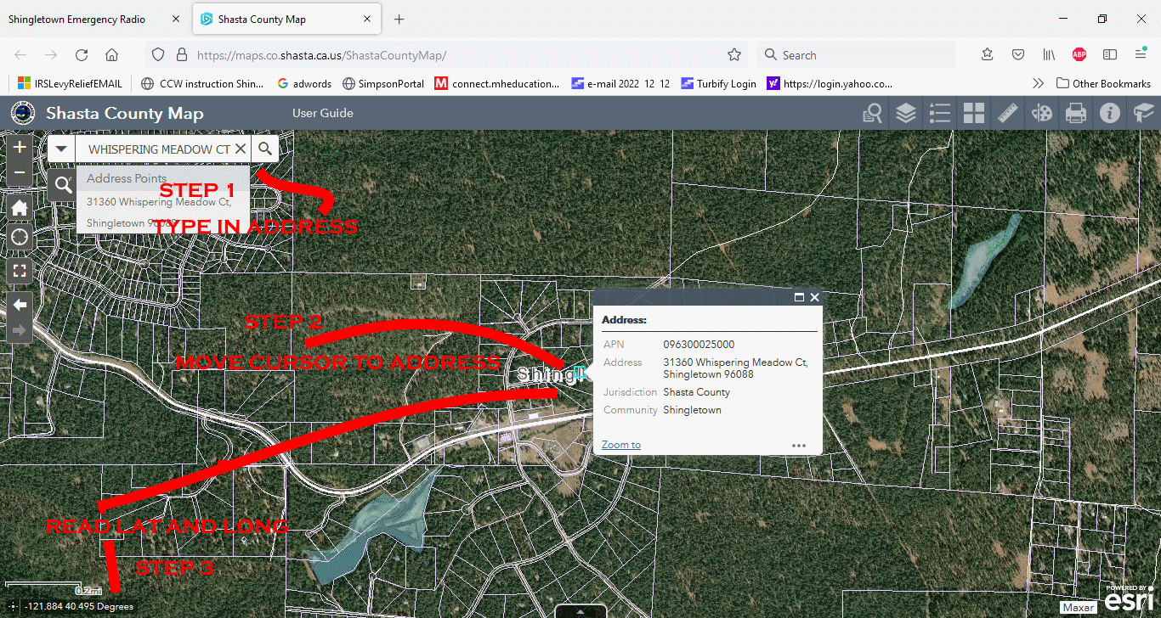Show the map Legend icon
1161x618 pixels.
[940, 112]
